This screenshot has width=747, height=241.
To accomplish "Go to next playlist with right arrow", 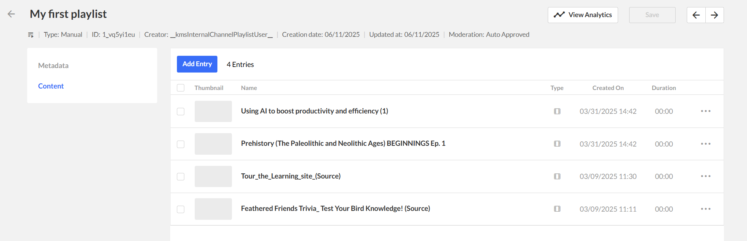I will click(x=714, y=15).
